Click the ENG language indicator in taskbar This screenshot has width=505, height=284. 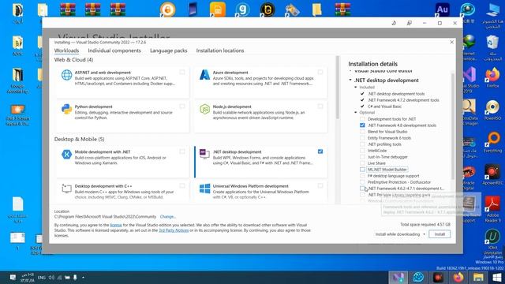(42, 277)
